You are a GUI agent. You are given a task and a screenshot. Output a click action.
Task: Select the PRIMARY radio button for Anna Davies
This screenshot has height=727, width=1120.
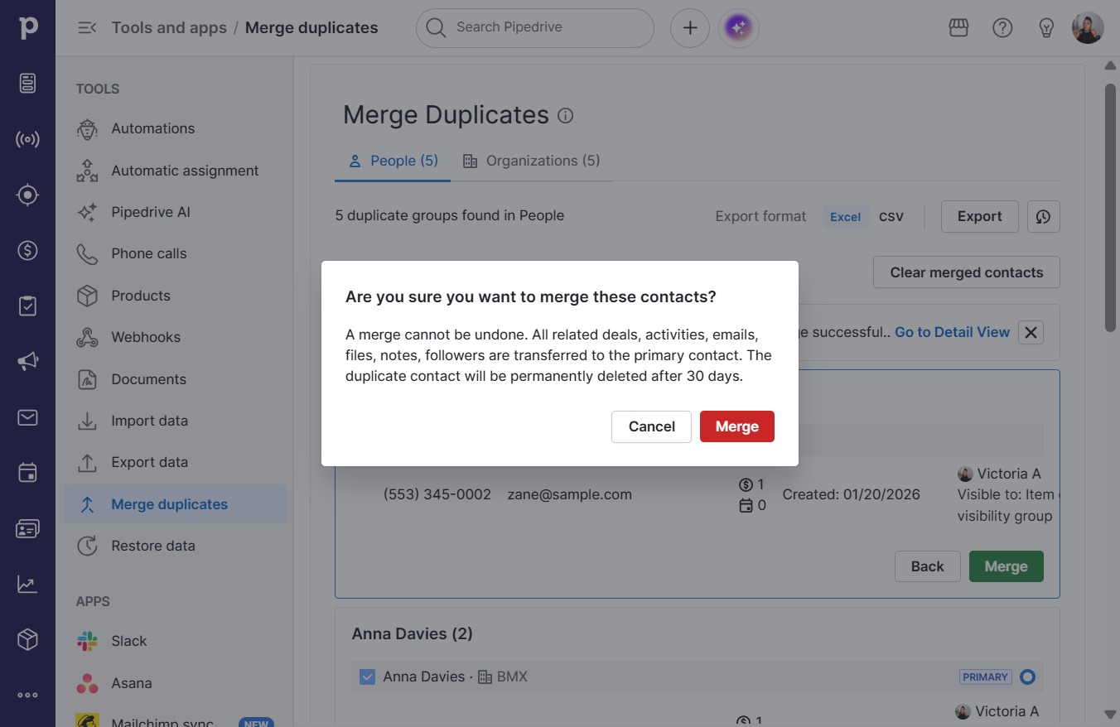1027,677
